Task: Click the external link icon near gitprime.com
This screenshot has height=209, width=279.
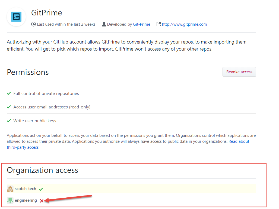Action: tap(158, 24)
